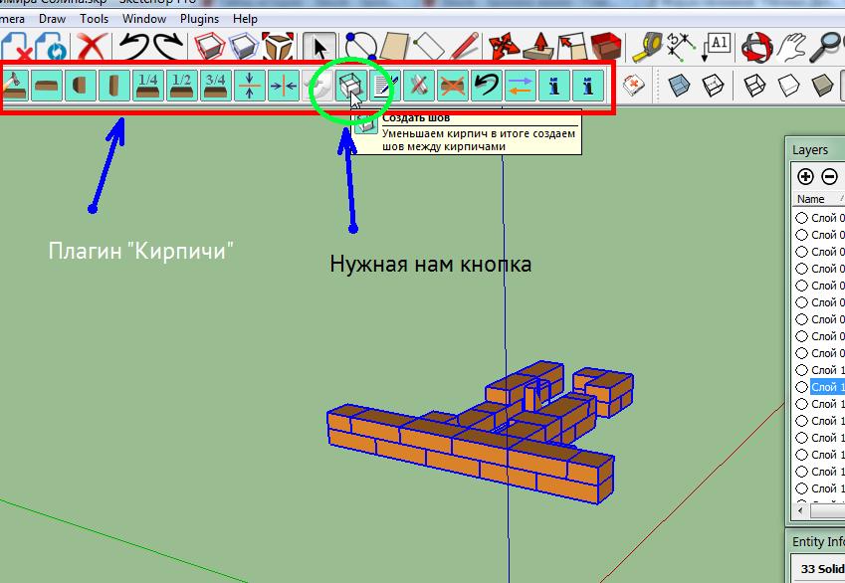Open the Draw menu

click(54, 18)
